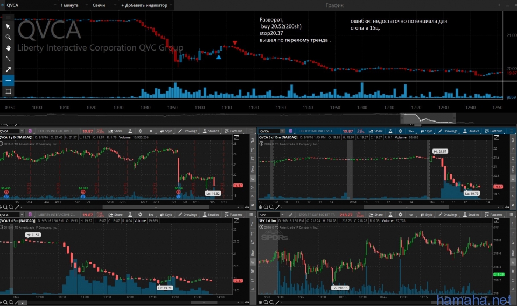Click Share in the 15m chart toolbar
The height and width of the screenshot is (306, 517).
tap(376, 131)
